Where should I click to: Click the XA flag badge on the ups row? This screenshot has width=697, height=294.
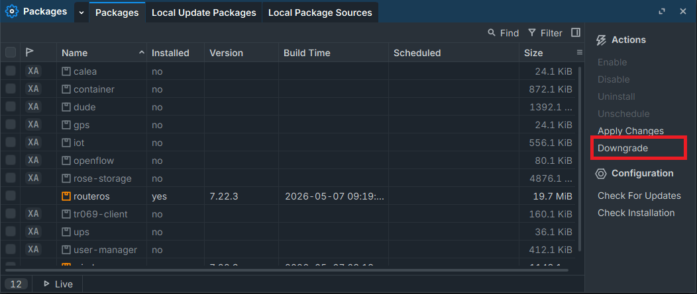(x=33, y=231)
